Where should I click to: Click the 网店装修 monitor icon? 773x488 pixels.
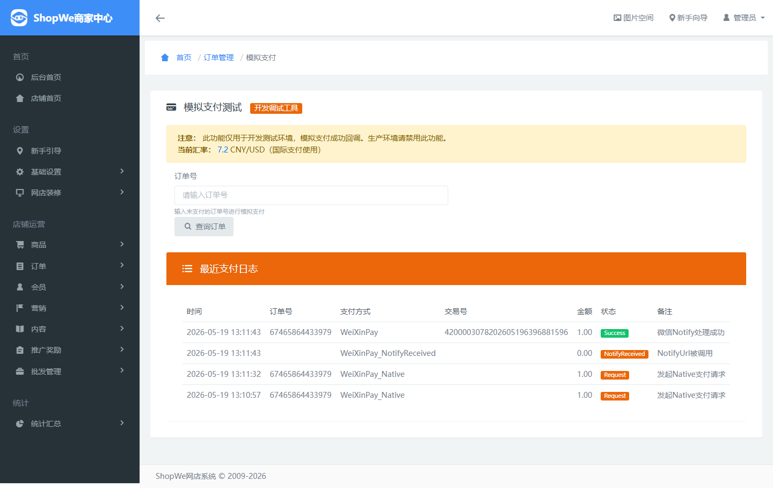coord(20,193)
